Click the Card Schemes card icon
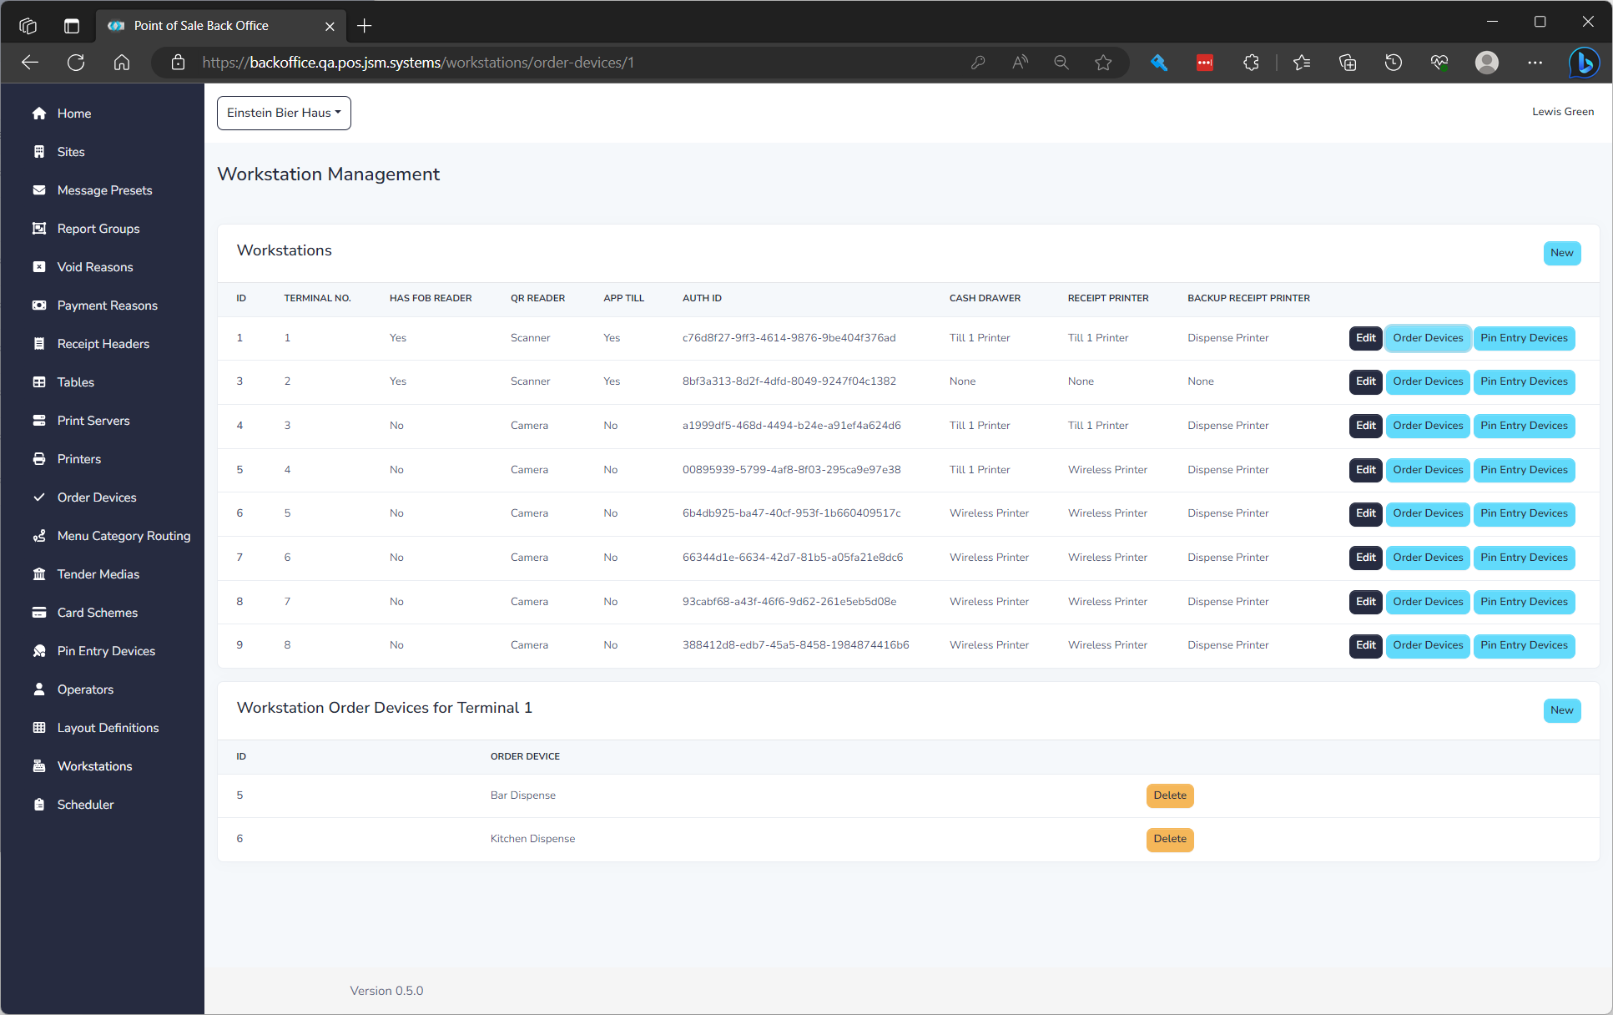The height and width of the screenshot is (1015, 1613). pos(39,613)
